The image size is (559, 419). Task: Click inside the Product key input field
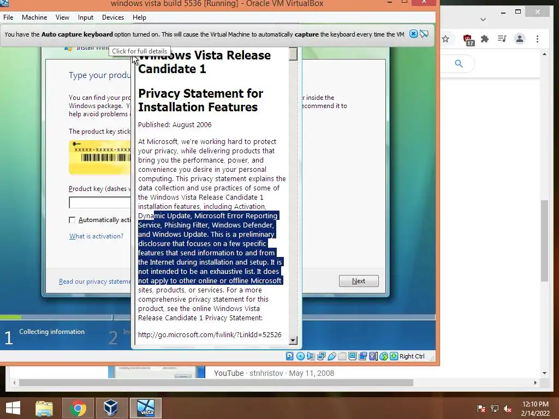(x=100, y=203)
